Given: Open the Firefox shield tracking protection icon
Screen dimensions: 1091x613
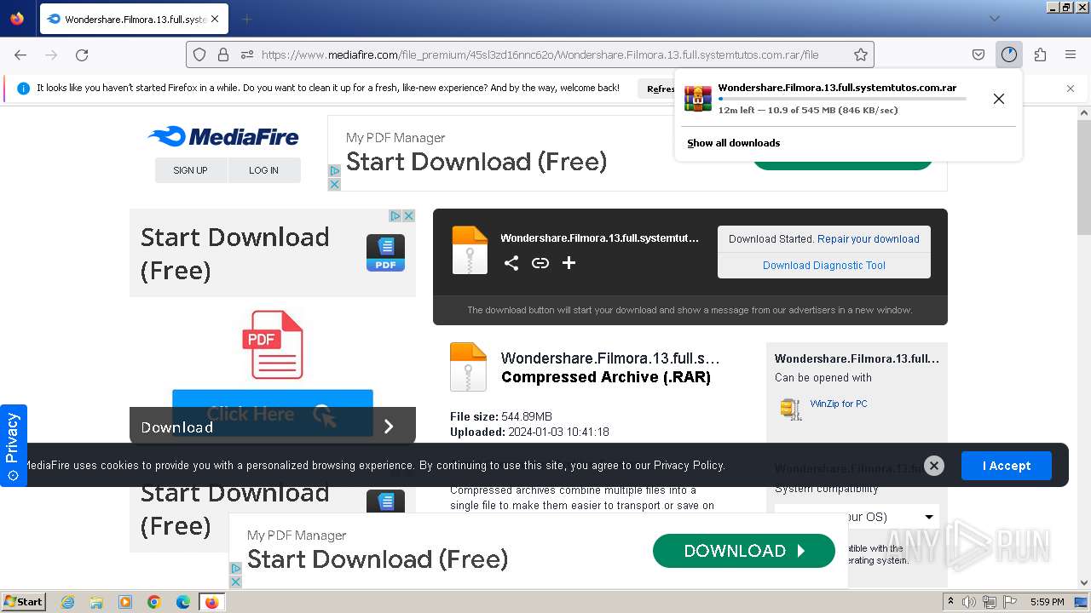Looking at the screenshot, I should point(199,54).
